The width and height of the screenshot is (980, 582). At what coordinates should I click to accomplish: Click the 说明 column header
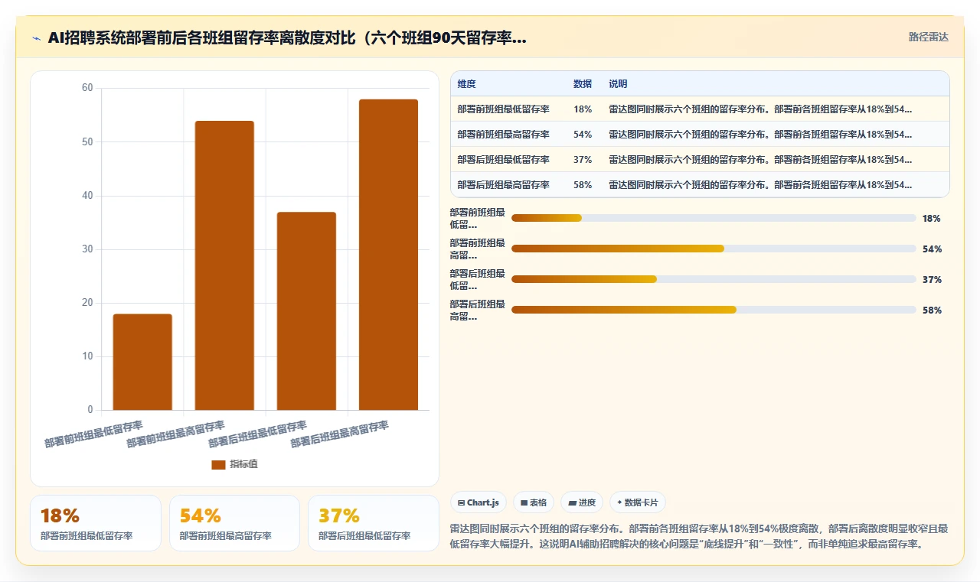click(x=618, y=84)
